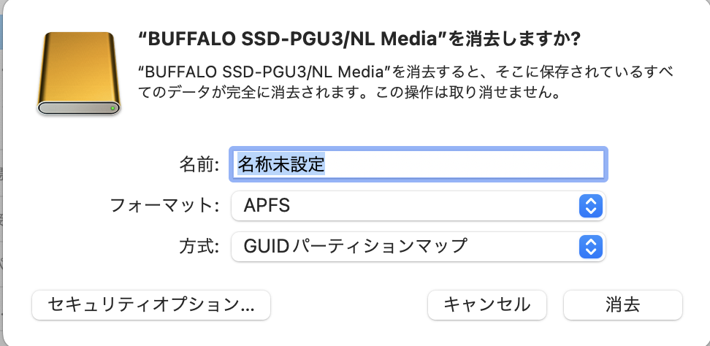Click the APFS text in the format popup
The height and width of the screenshot is (346, 710).
(x=267, y=206)
